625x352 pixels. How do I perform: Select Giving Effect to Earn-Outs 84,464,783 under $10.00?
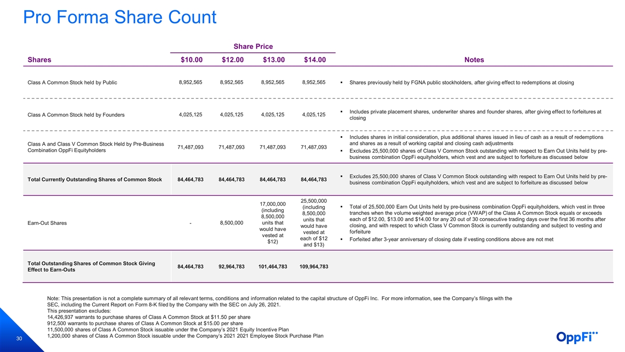tap(191, 266)
